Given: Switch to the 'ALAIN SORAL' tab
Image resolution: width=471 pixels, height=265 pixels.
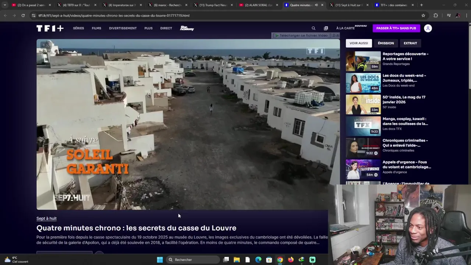Looking at the screenshot, I should tap(258, 5).
